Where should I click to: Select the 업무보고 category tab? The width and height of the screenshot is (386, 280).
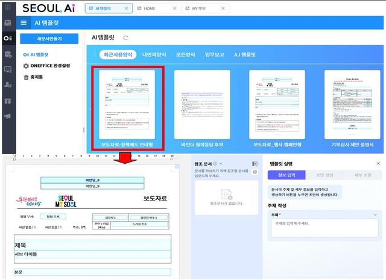point(215,55)
